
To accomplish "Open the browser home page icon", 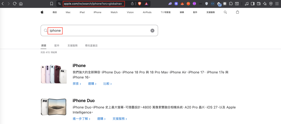I will (x=21, y=4).
